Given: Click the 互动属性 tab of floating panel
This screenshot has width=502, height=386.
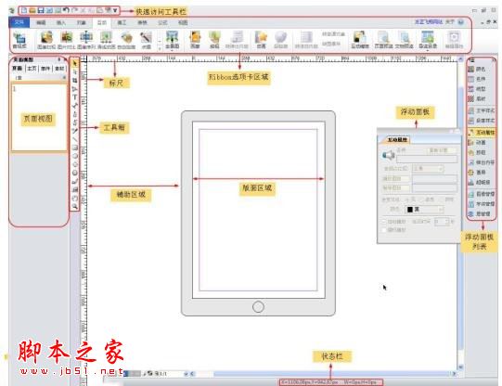Looking at the screenshot, I should [x=396, y=140].
